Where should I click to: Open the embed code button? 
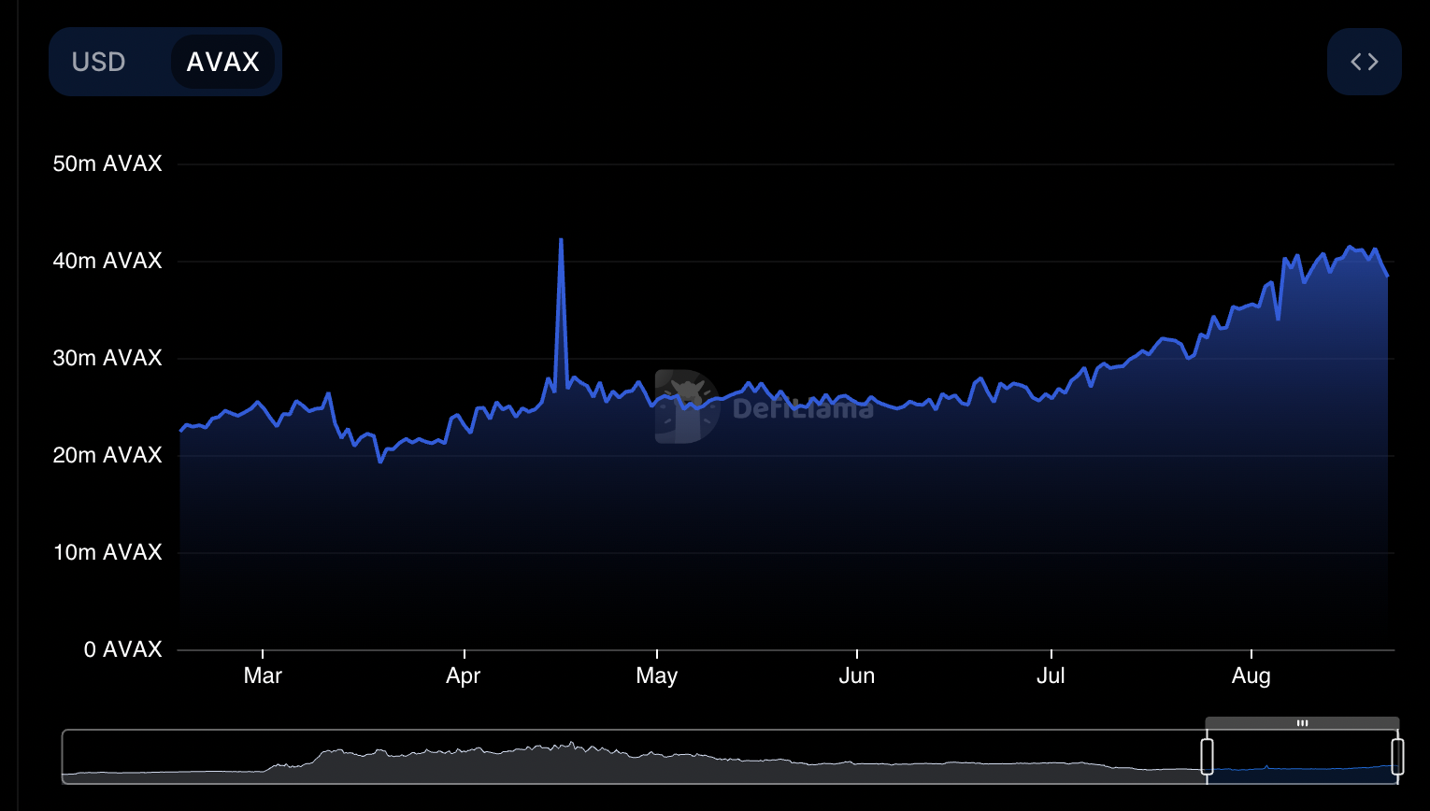click(x=1364, y=62)
